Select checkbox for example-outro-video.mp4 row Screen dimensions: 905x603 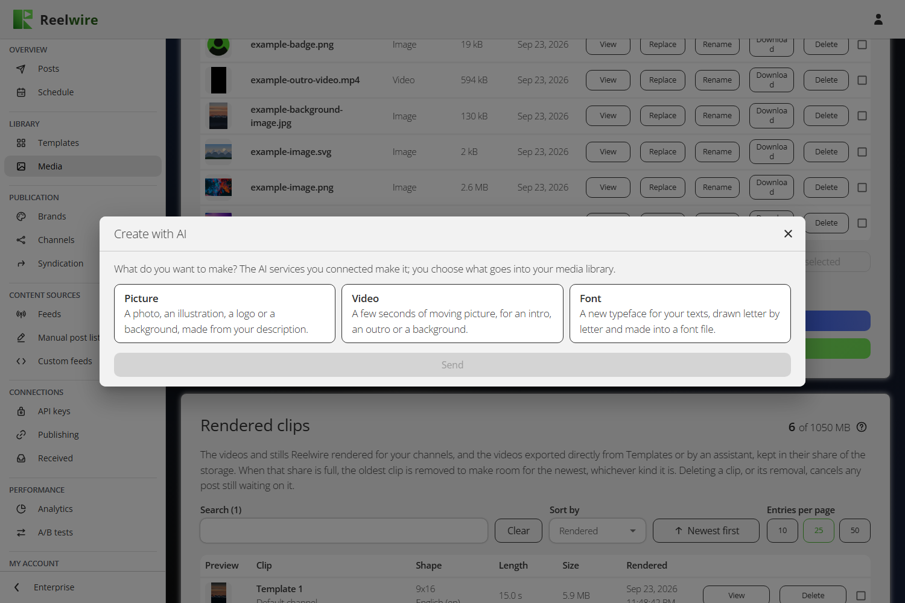862,80
